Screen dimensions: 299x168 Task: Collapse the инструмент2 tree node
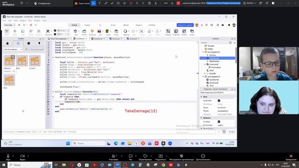[203, 77]
